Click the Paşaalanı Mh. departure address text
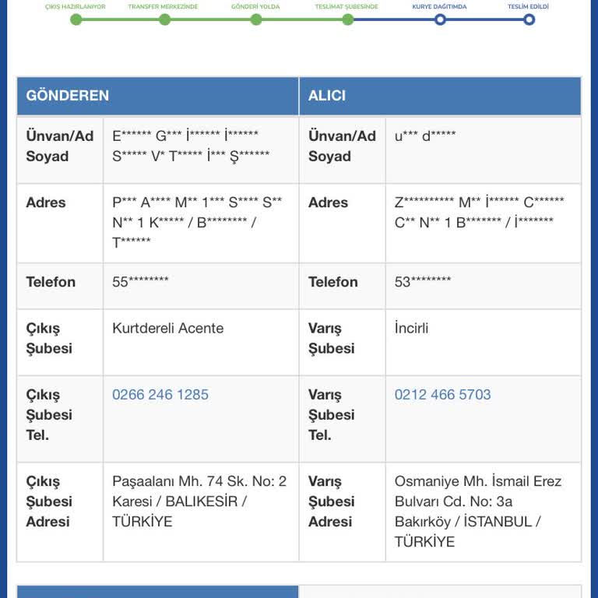This screenshot has width=598, height=598. tap(199, 501)
